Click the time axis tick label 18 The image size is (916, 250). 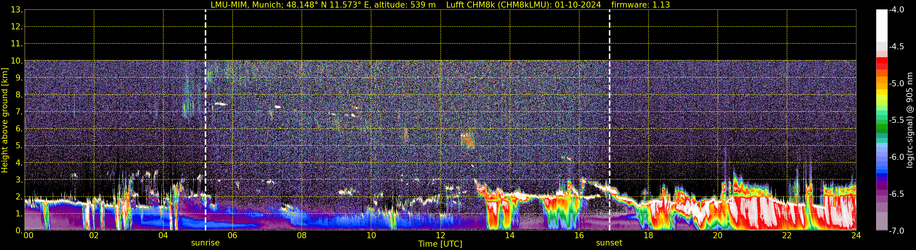648,235
